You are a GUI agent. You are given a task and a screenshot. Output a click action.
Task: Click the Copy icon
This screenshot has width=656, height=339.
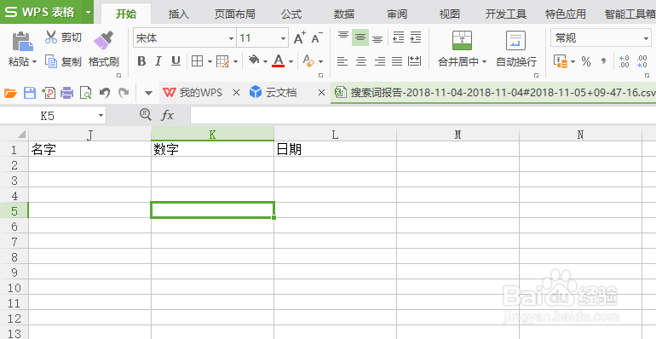[50, 62]
